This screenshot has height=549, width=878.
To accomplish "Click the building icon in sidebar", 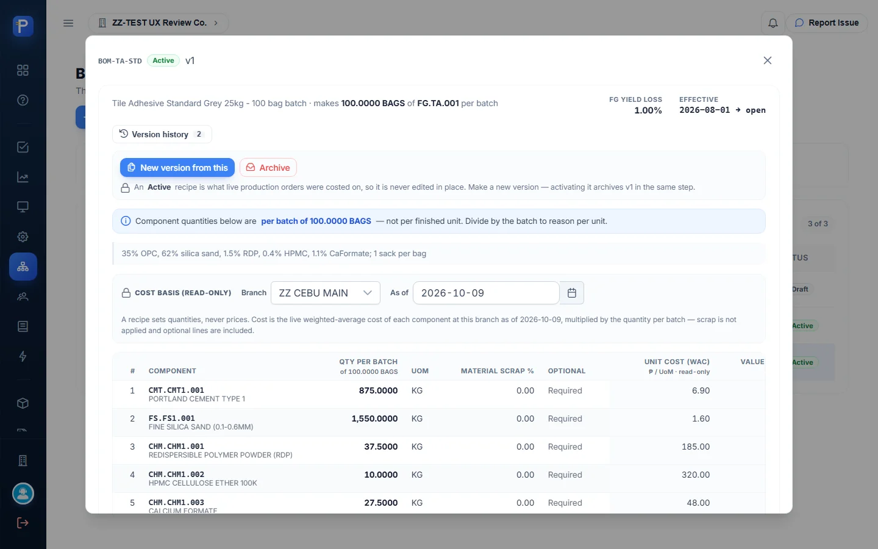I will click(x=23, y=461).
